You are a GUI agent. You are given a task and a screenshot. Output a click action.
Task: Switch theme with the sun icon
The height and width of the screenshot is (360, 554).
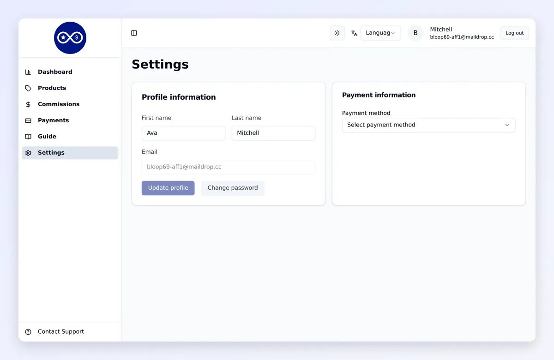[337, 33]
